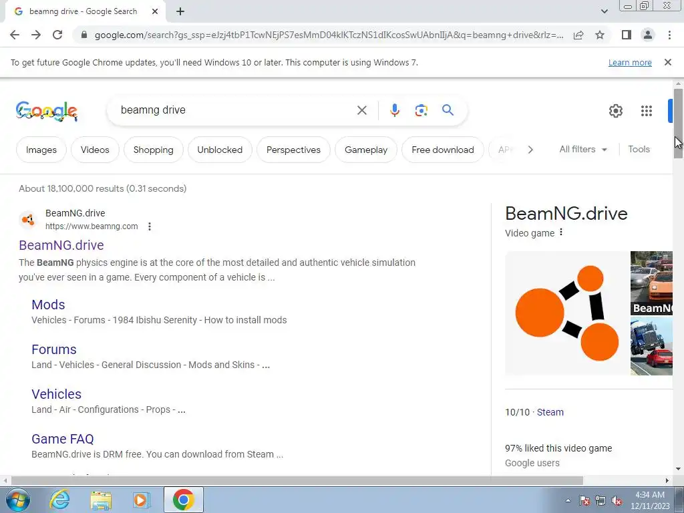Screen dimensions: 684x513
Task: Open Chrome three-dot menu
Action: click(x=669, y=35)
